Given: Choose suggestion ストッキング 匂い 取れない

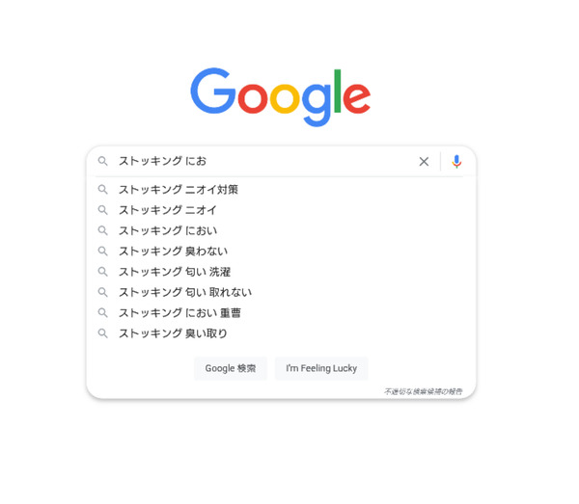Looking at the screenshot, I should pyautogui.click(x=281, y=292).
